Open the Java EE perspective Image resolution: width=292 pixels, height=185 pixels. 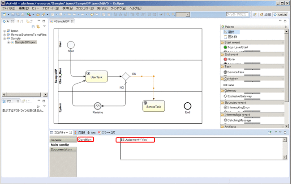(x=263, y=15)
